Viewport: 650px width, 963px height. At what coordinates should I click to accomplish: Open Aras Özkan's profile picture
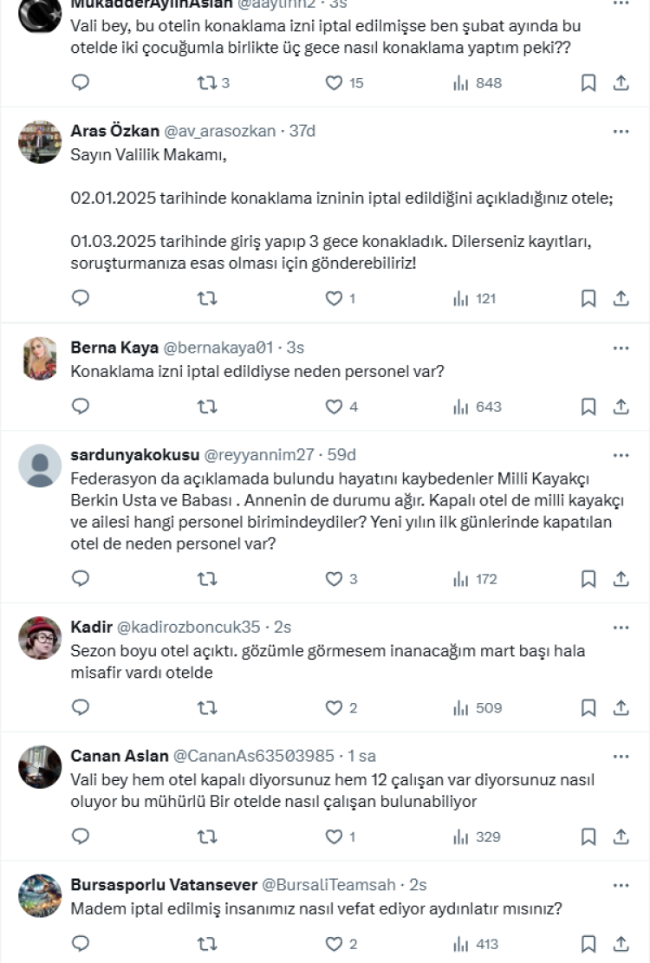pyautogui.click(x=40, y=142)
